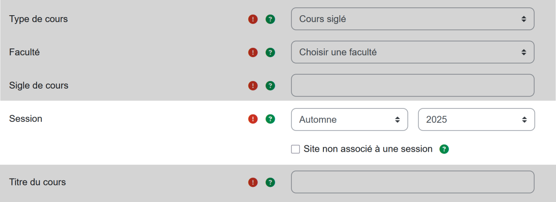This screenshot has width=556, height=202.
Task: Show help for the Faculté field
Action: pos(270,53)
